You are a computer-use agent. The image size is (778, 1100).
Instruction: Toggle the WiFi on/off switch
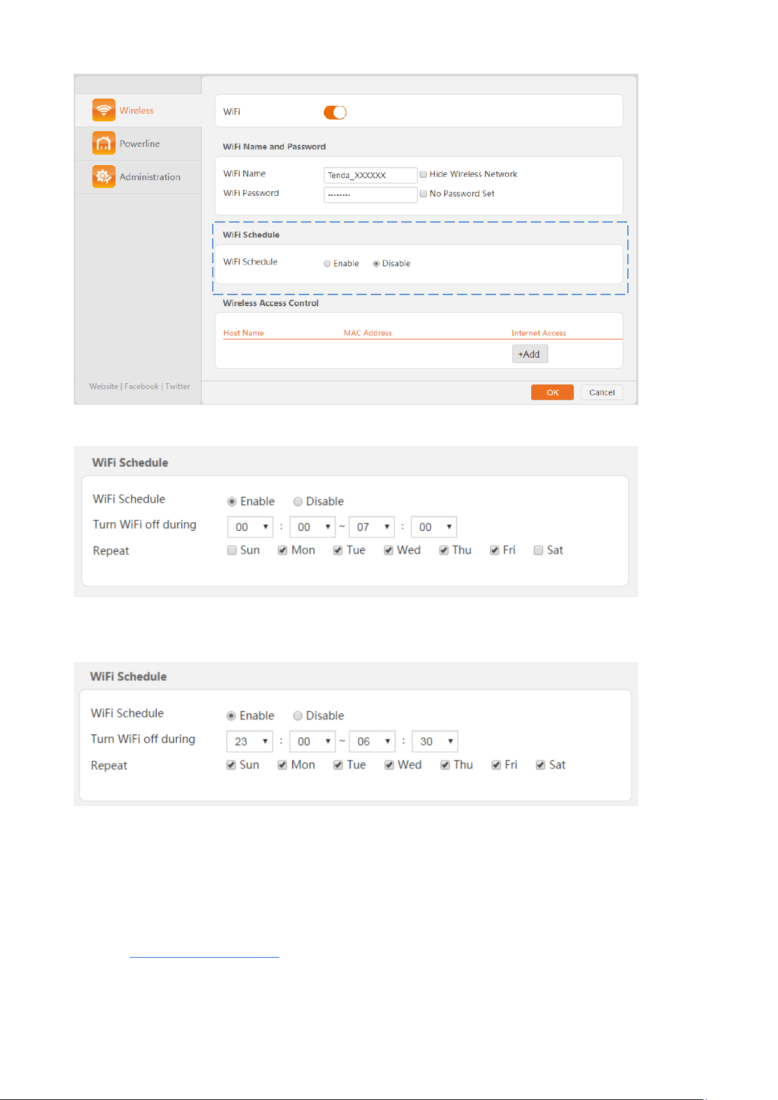coord(335,112)
